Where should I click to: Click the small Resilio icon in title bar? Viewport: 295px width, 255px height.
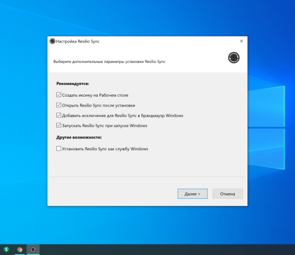tap(52, 41)
